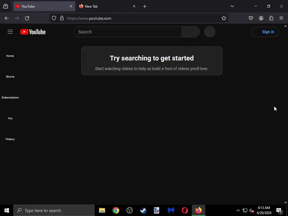Open the tracking protection shield icon
Screen dimensions: 288x216
pyautogui.click(x=54, y=18)
